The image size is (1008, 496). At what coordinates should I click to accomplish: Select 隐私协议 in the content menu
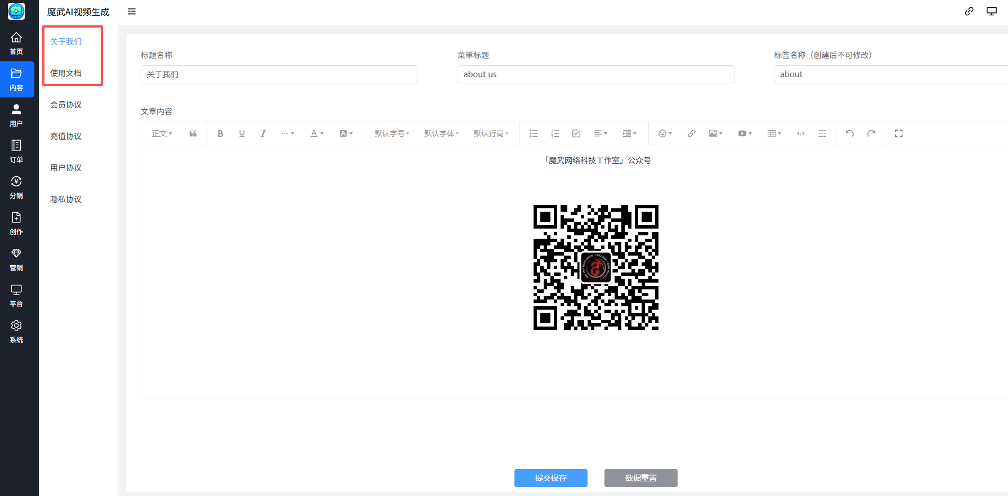(x=66, y=199)
